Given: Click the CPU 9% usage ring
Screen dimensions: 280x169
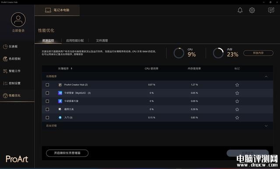Looking at the screenshot, I should tap(179, 53).
